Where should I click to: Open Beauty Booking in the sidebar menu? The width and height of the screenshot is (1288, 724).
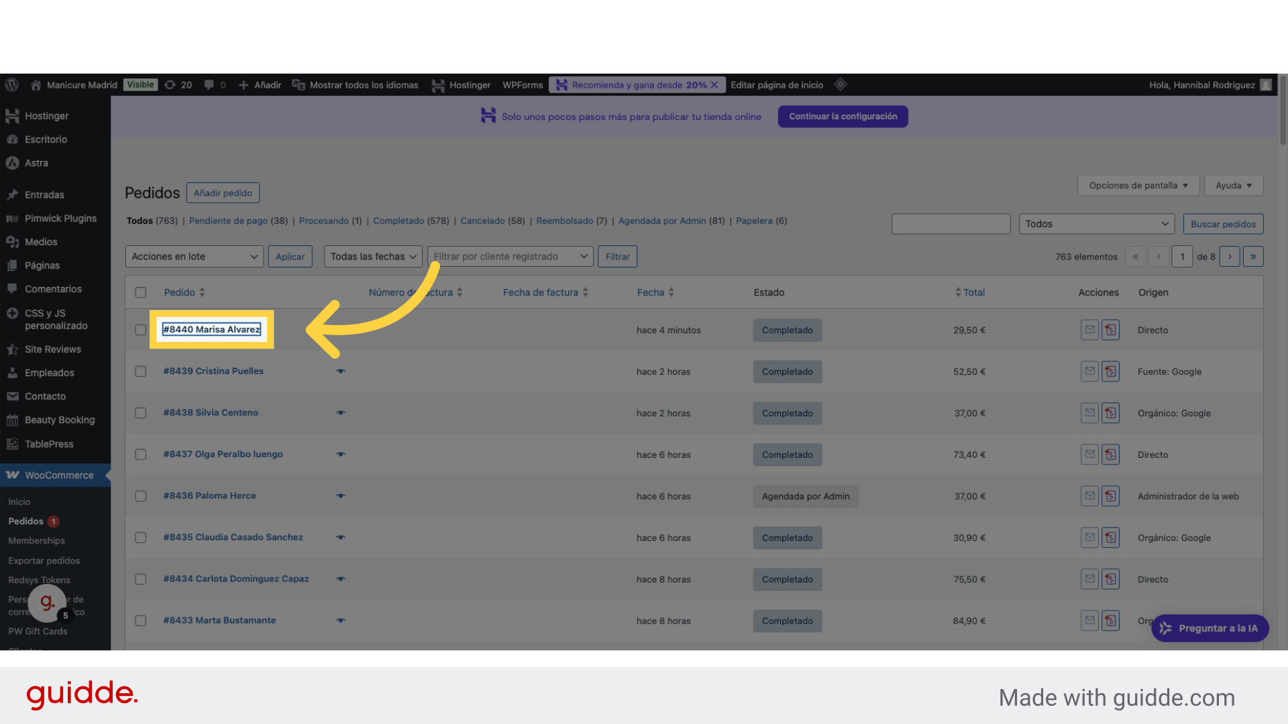point(60,420)
